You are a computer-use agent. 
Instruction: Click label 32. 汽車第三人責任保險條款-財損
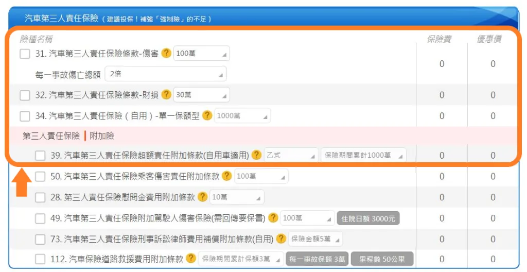97,95
